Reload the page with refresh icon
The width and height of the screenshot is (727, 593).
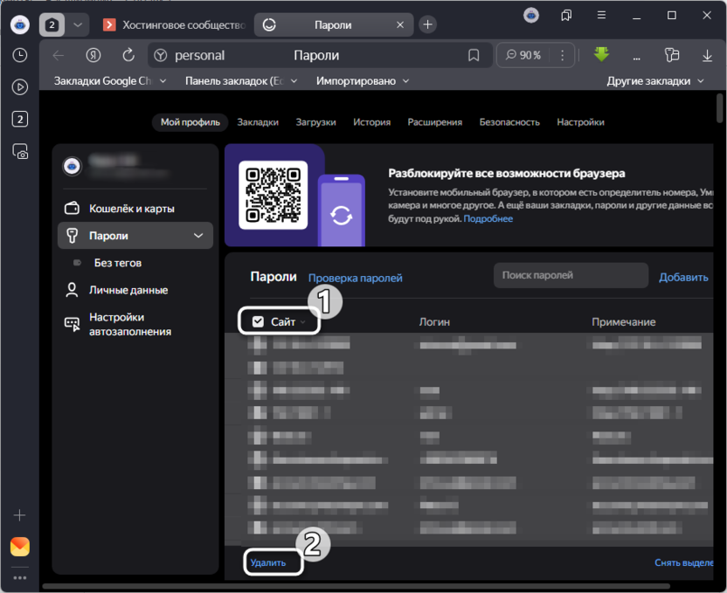128,55
